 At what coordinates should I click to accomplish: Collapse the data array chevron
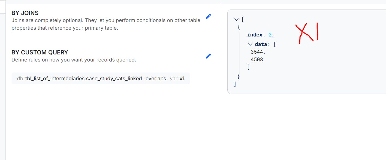[250, 44]
